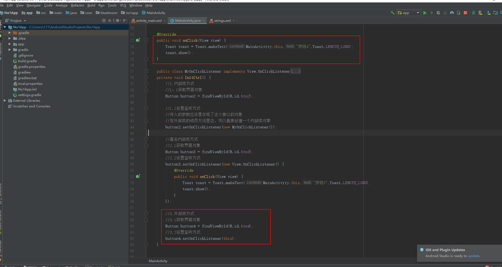This screenshot has width=502, height=267.
Task: Click the java breadcrumb in navigation bar
Action: 71,13
